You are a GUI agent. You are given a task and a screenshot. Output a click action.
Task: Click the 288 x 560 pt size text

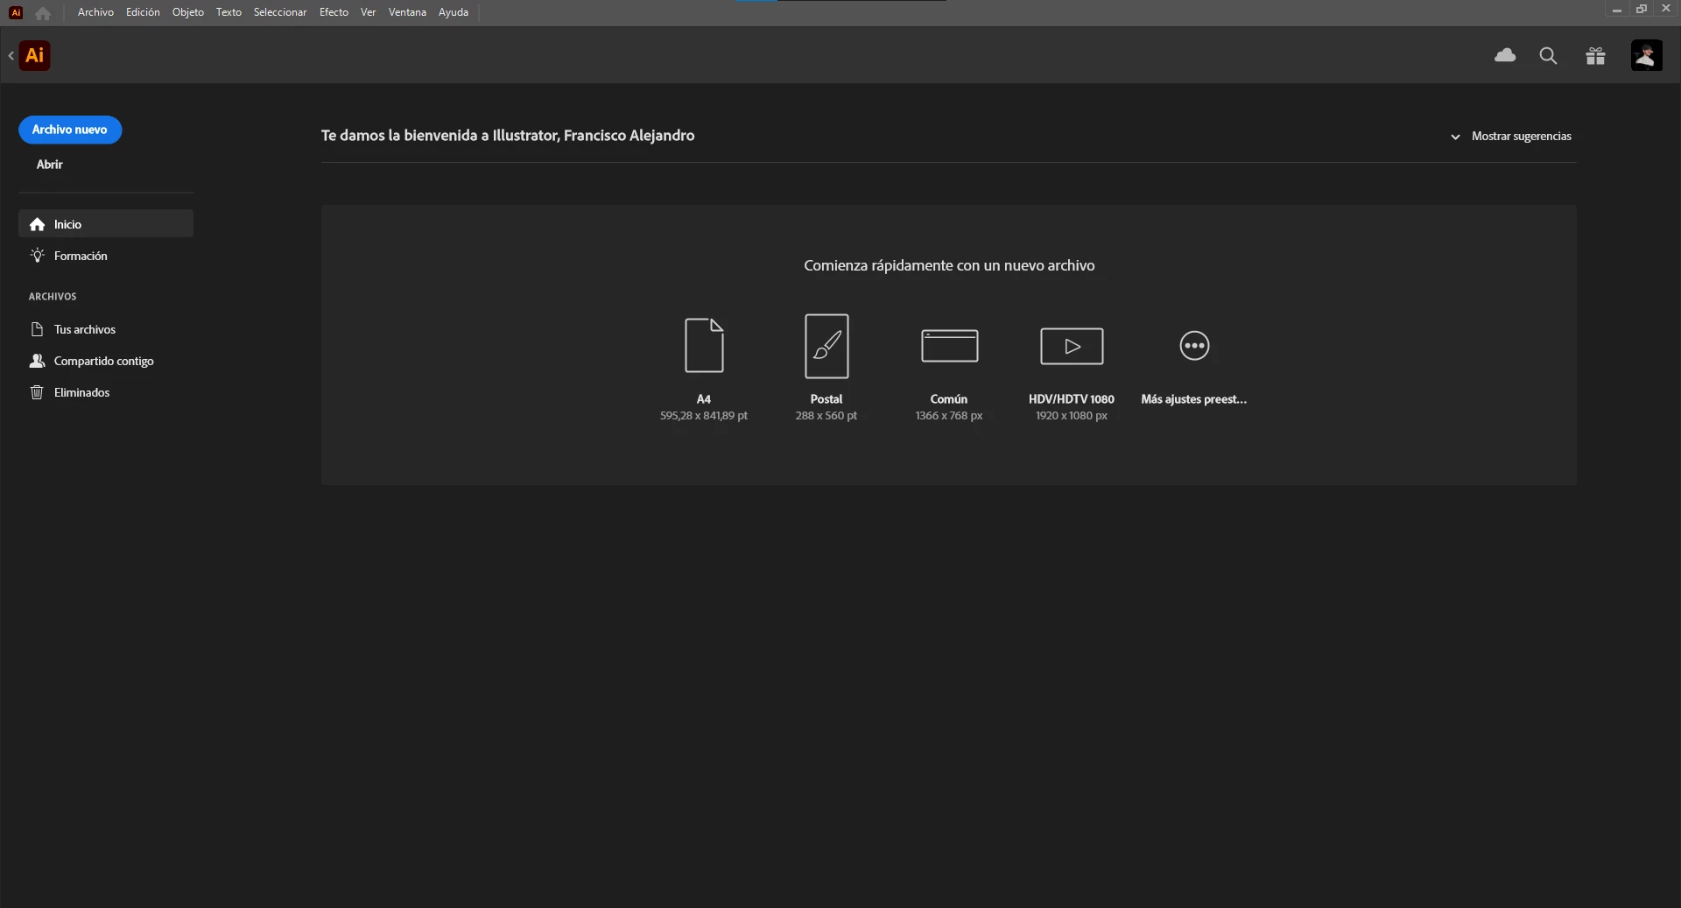tap(826, 416)
